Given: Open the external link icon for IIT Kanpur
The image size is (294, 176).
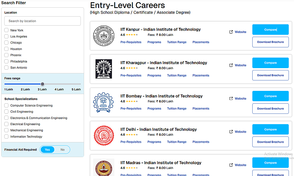Looking at the screenshot, I should (x=231, y=32).
